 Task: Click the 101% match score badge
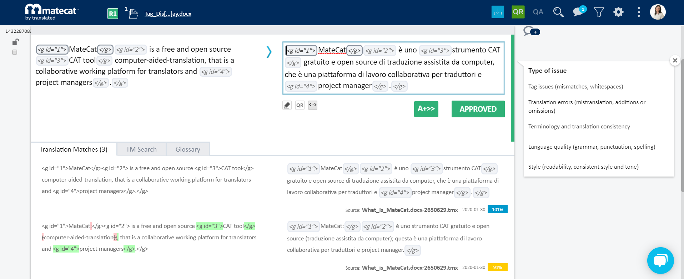(x=497, y=209)
